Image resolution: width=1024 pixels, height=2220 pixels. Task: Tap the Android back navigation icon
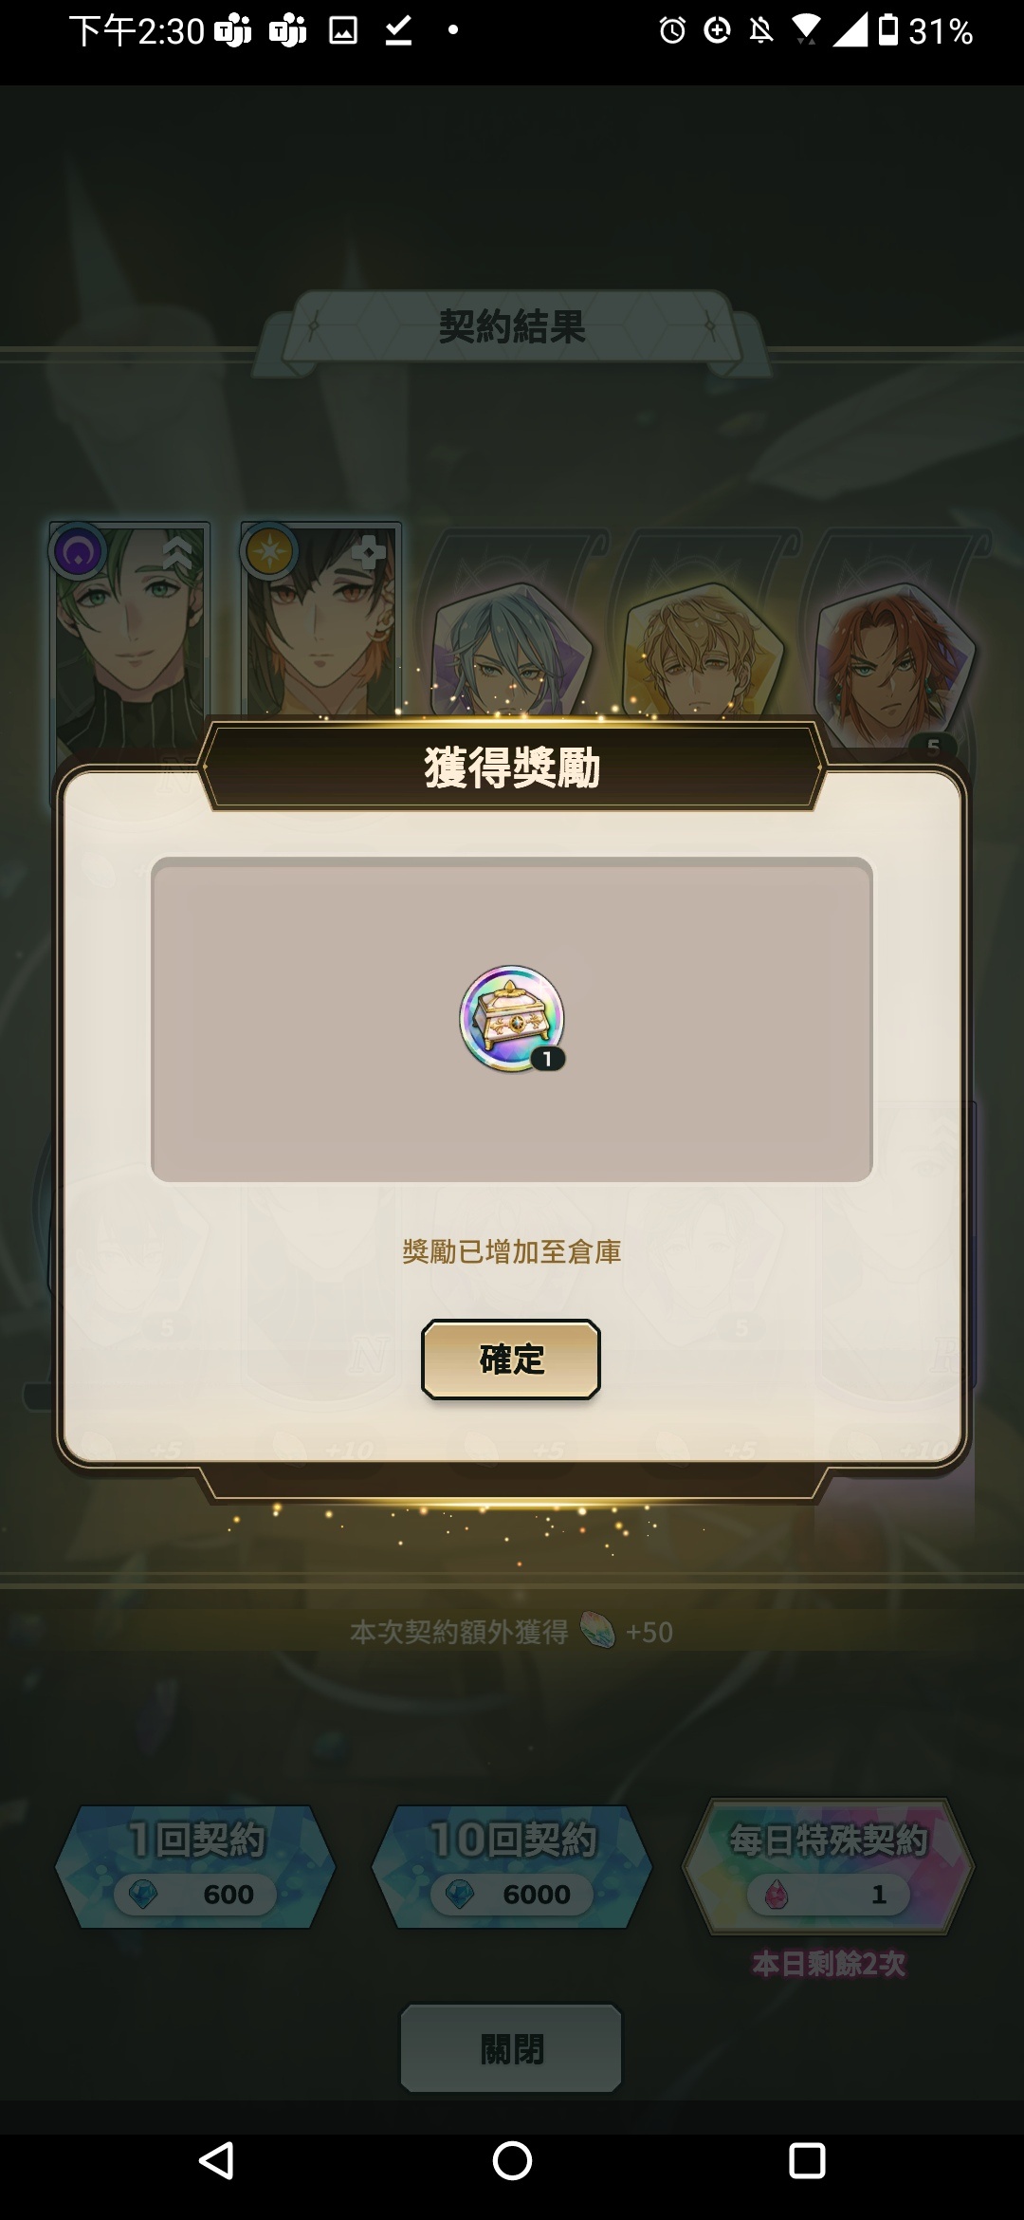click(216, 2161)
